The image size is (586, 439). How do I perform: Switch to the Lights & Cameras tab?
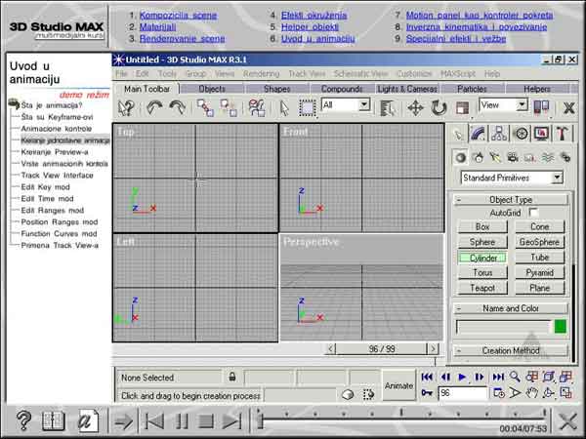[x=407, y=89]
